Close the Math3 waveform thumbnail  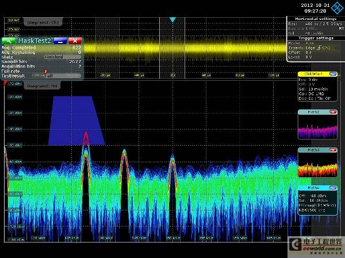pyautogui.click(x=333, y=150)
